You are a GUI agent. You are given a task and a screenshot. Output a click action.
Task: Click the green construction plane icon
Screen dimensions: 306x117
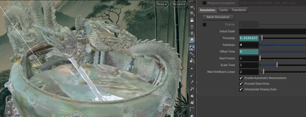click(x=192, y=13)
